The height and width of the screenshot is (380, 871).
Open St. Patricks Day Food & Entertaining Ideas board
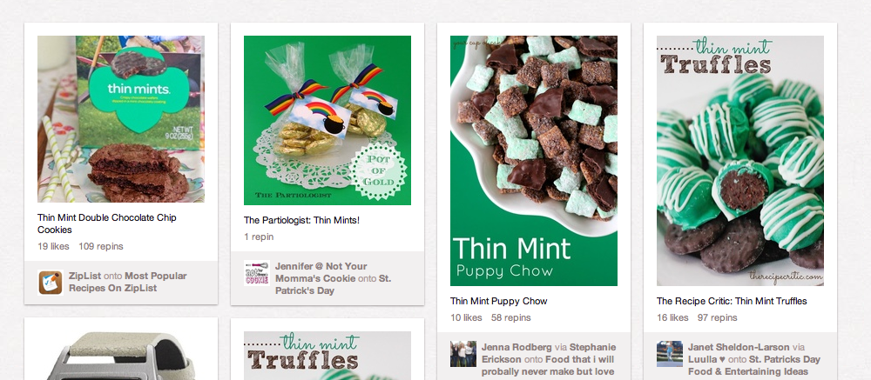(754, 365)
